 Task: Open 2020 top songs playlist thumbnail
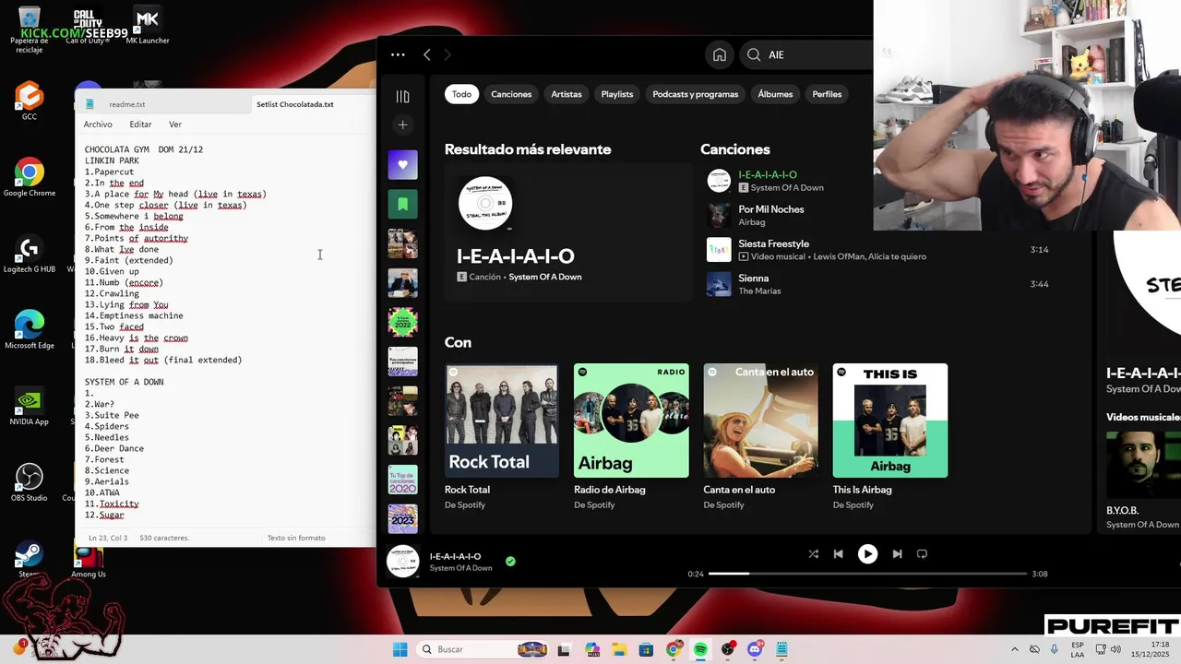[x=402, y=480]
